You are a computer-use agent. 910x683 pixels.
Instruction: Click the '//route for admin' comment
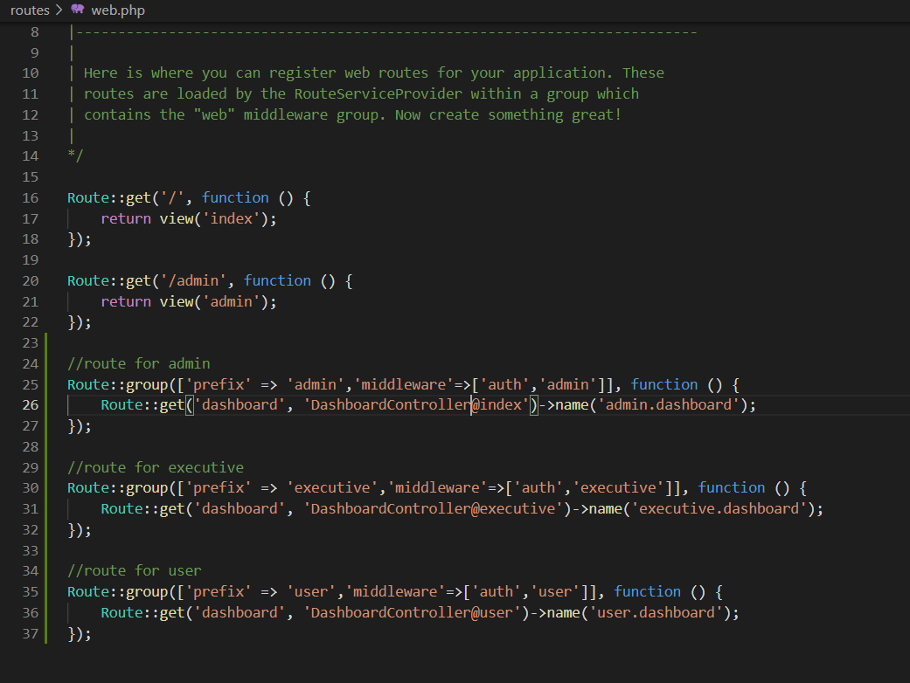tap(139, 363)
